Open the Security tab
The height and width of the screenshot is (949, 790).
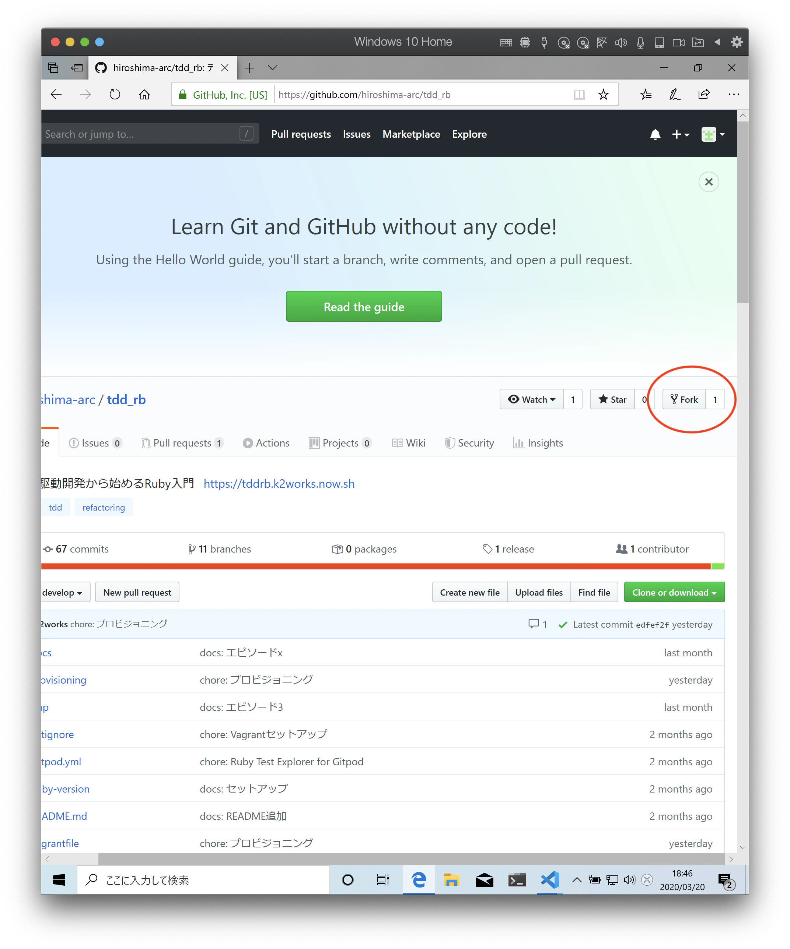(x=469, y=443)
